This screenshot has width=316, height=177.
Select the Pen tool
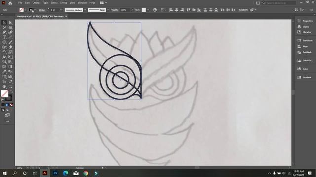[4, 32]
